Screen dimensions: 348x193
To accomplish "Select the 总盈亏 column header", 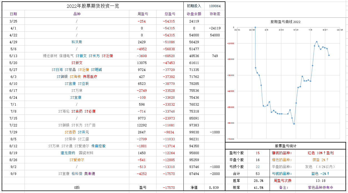I will click(170, 14).
